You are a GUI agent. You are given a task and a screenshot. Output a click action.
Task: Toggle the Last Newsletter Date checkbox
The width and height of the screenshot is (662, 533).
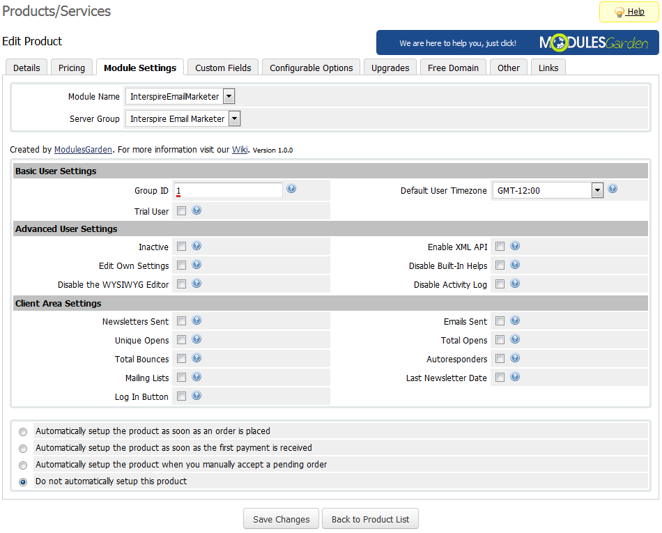[500, 378]
